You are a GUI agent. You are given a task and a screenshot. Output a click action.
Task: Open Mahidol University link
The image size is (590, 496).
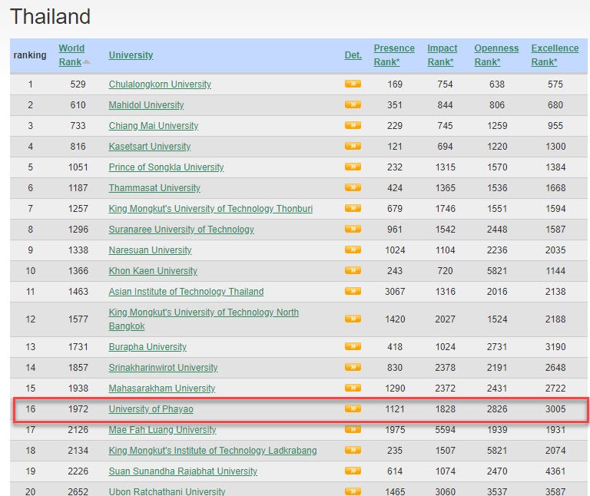click(147, 105)
